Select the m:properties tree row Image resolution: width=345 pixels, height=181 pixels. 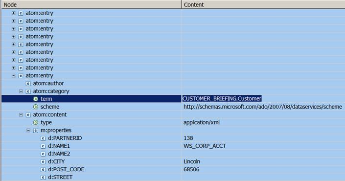point(173,130)
